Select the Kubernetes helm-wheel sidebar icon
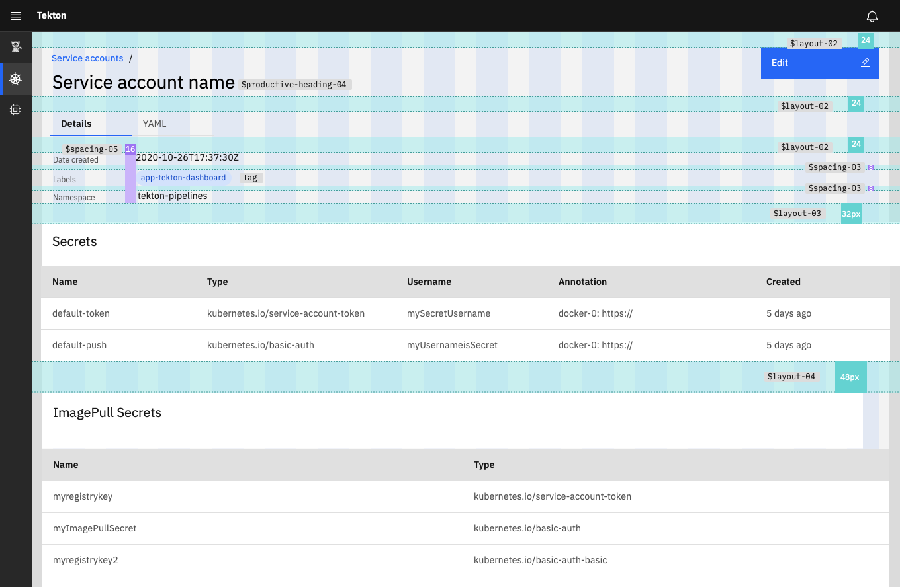 [x=15, y=79]
